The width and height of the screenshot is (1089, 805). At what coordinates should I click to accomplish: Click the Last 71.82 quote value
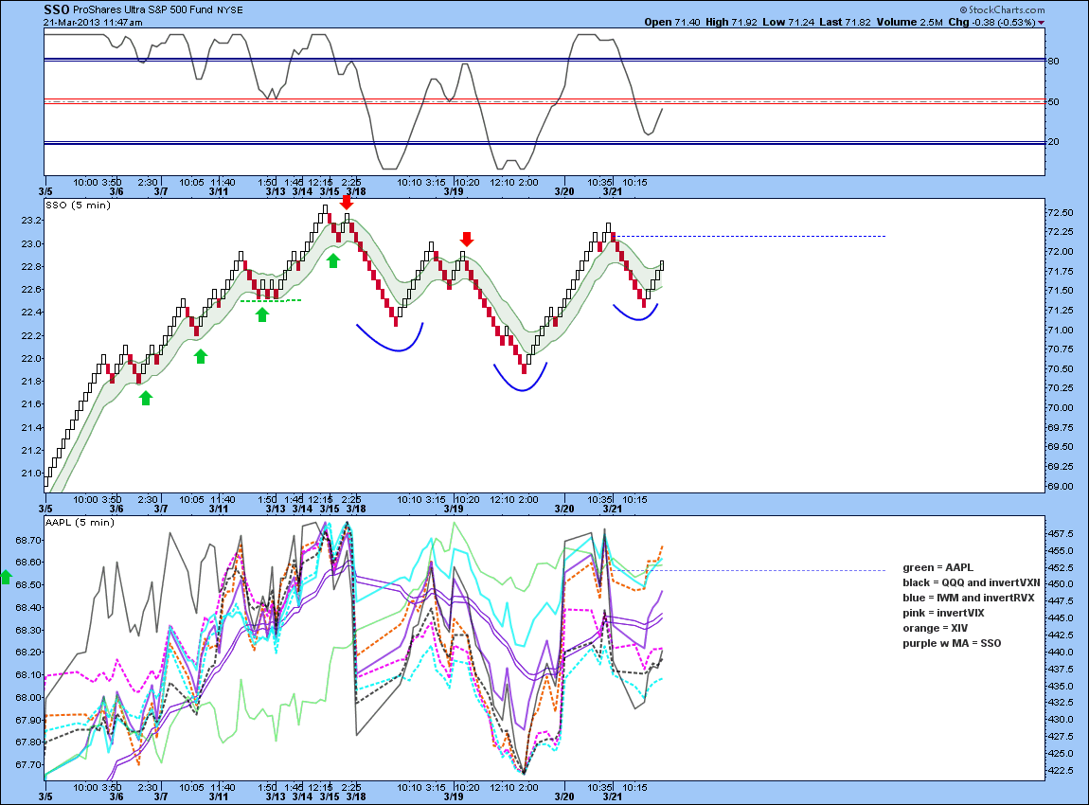point(845,22)
